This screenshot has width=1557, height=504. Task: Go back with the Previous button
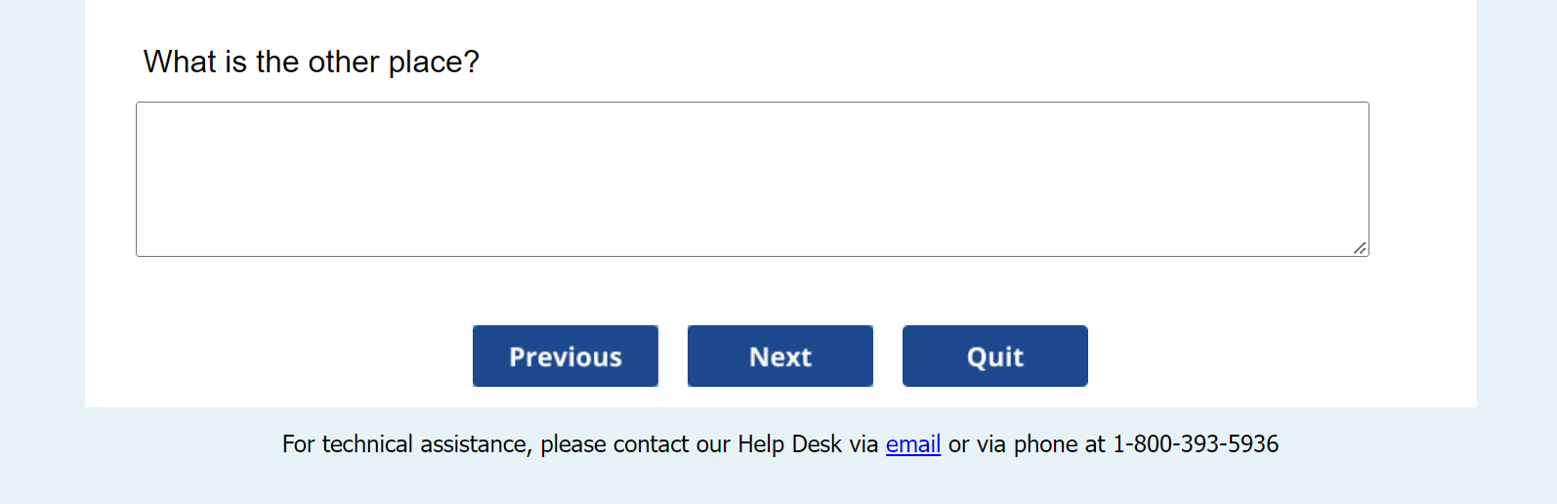click(x=566, y=357)
